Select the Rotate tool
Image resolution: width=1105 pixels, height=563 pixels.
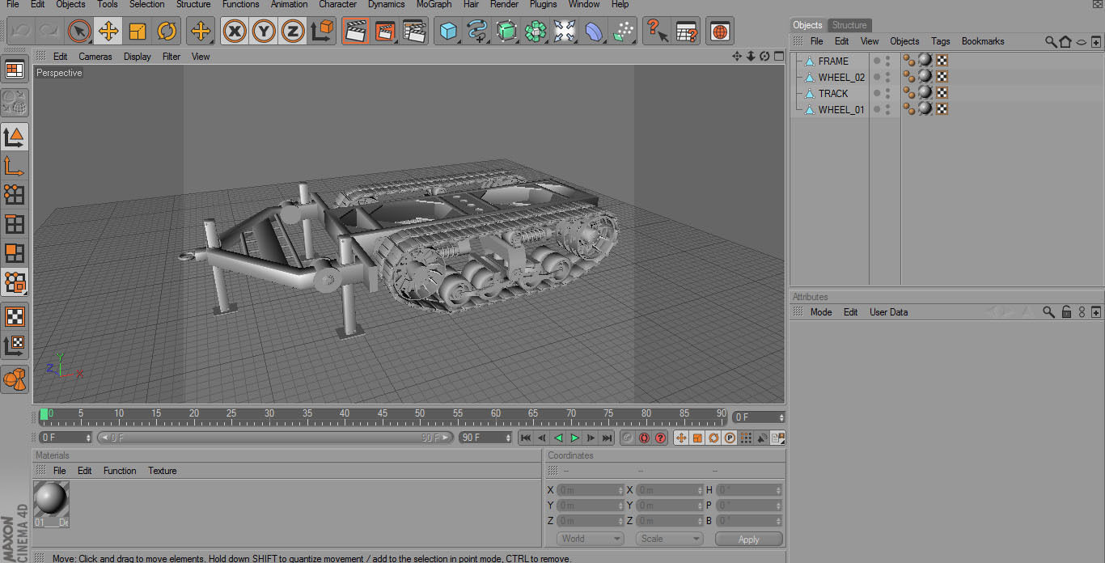pyautogui.click(x=167, y=32)
